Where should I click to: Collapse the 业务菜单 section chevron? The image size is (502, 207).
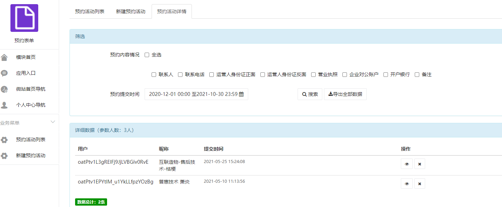coord(53,122)
